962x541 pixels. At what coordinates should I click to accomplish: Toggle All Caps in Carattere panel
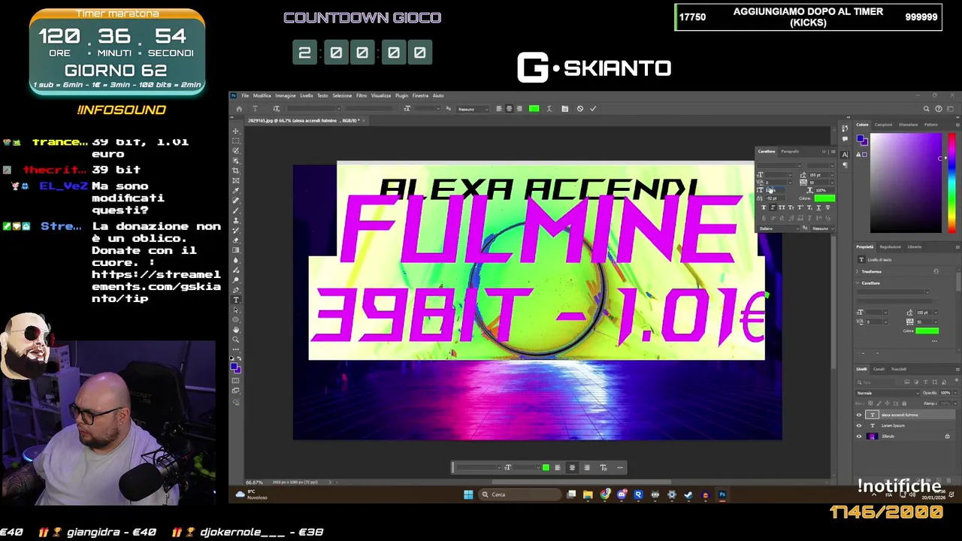coord(782,207)
